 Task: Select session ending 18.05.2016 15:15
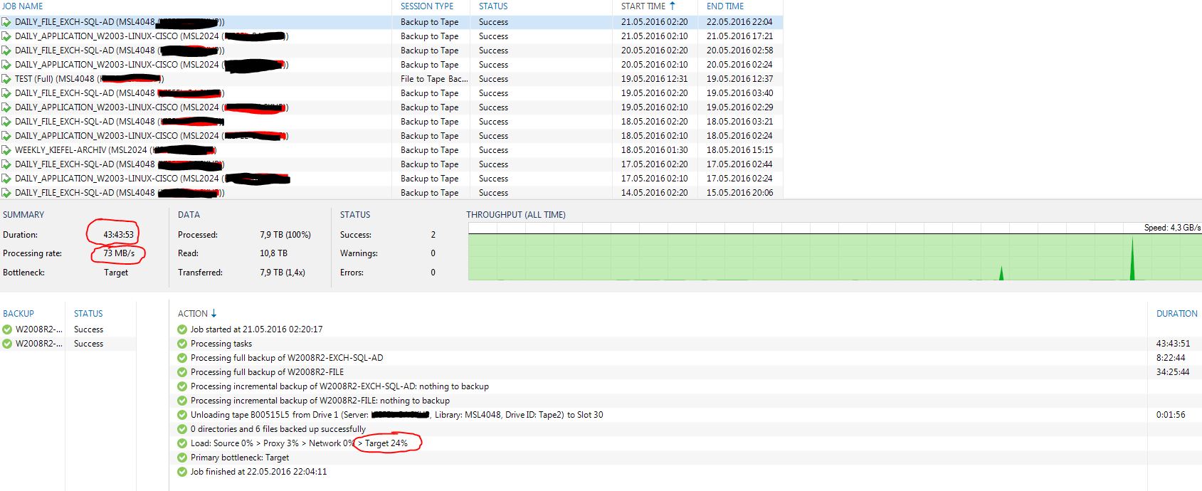pos(739,150)
